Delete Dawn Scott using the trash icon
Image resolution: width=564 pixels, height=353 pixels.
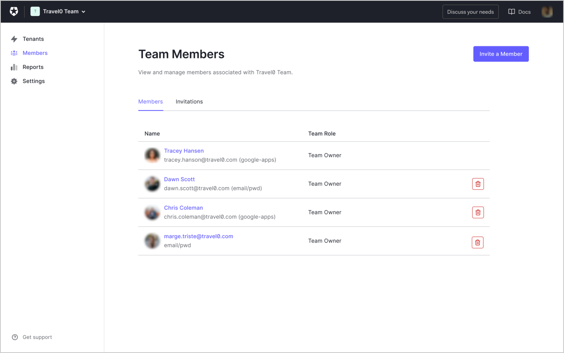pyautogui.click(x=478, y=184)
